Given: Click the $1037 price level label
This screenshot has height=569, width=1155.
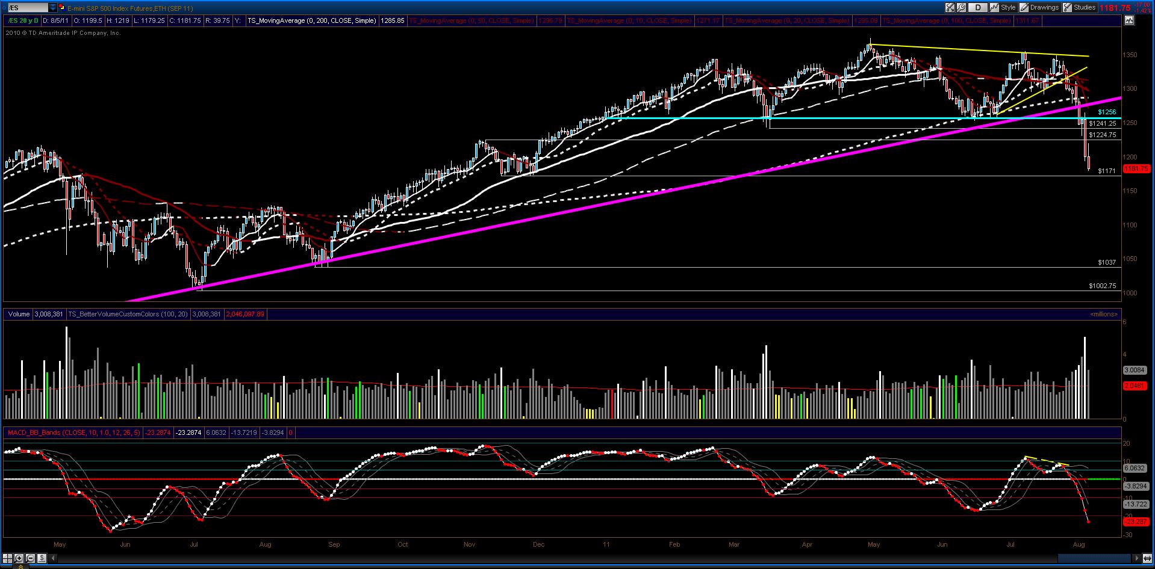Looking at the screenshot, I should pos(1107,262).
